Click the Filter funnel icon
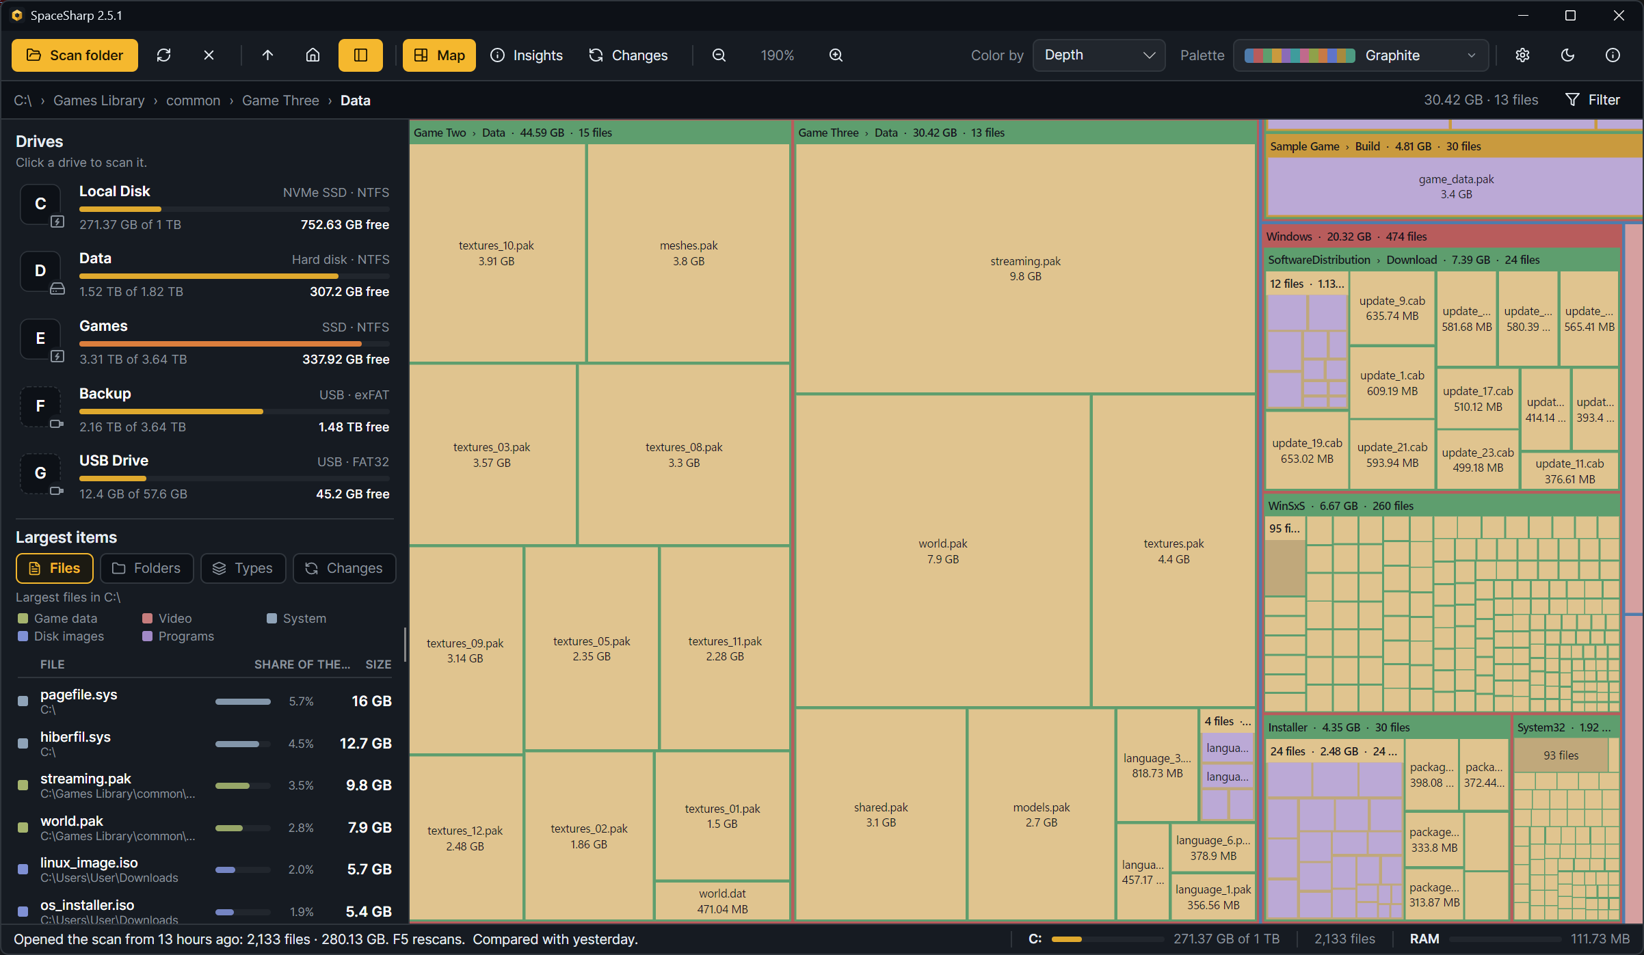The image size is (1644, 955). coord(1572,100)
